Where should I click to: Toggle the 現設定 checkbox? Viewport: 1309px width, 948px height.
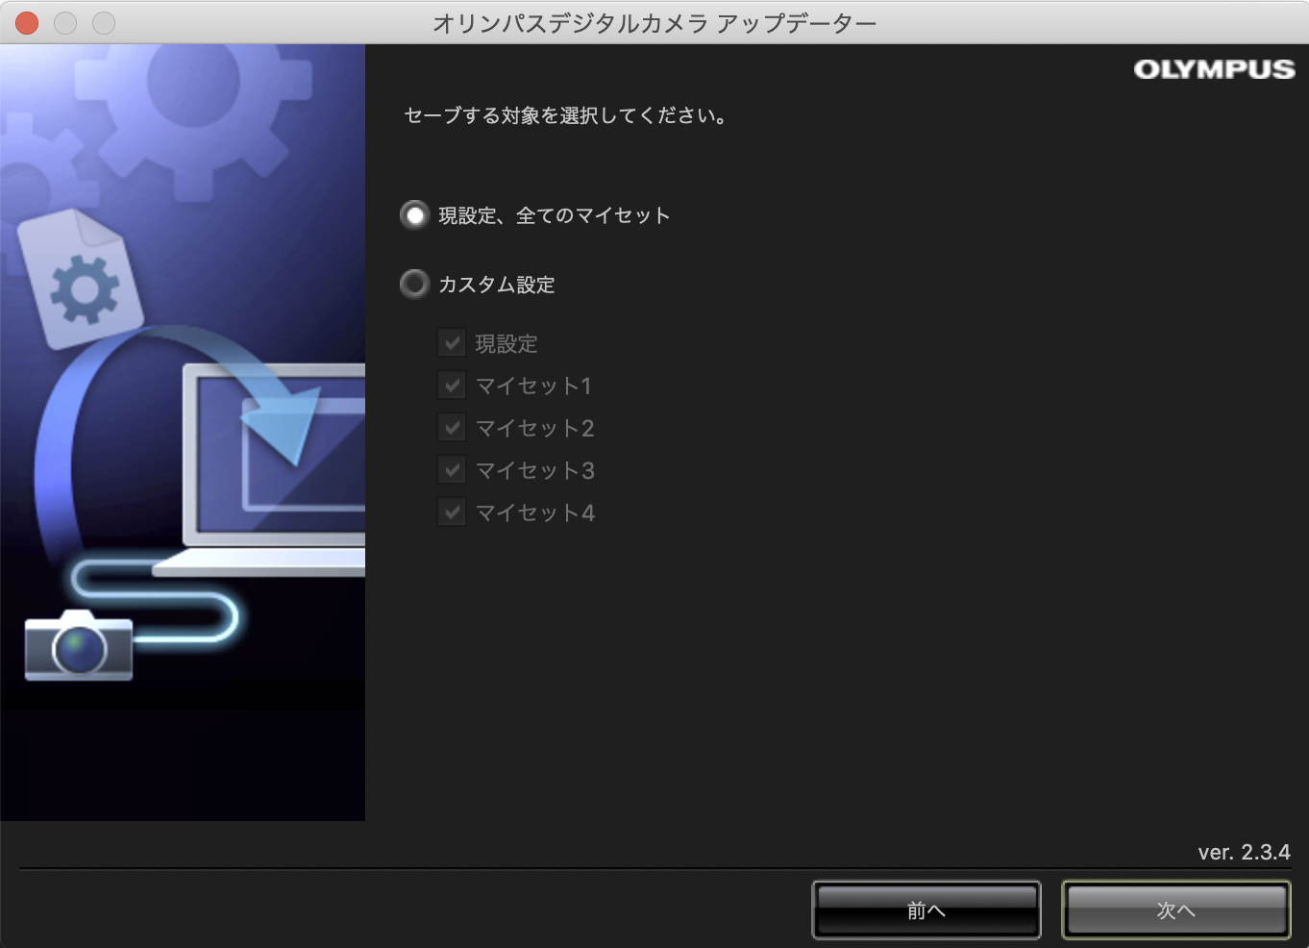click(452, 343)
